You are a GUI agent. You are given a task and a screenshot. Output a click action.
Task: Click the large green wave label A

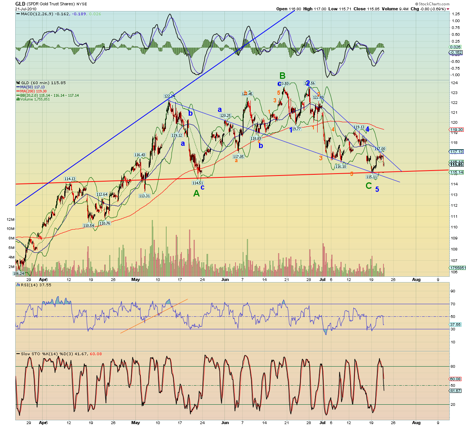pos(196,193)
